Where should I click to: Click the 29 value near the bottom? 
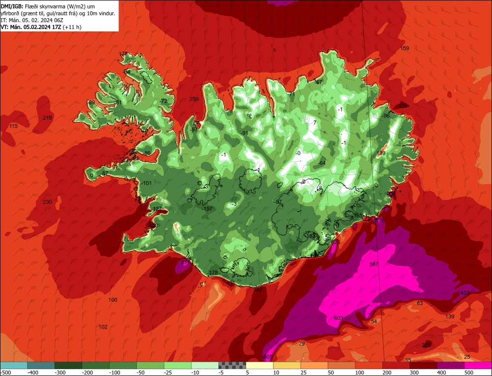(302, 344)
